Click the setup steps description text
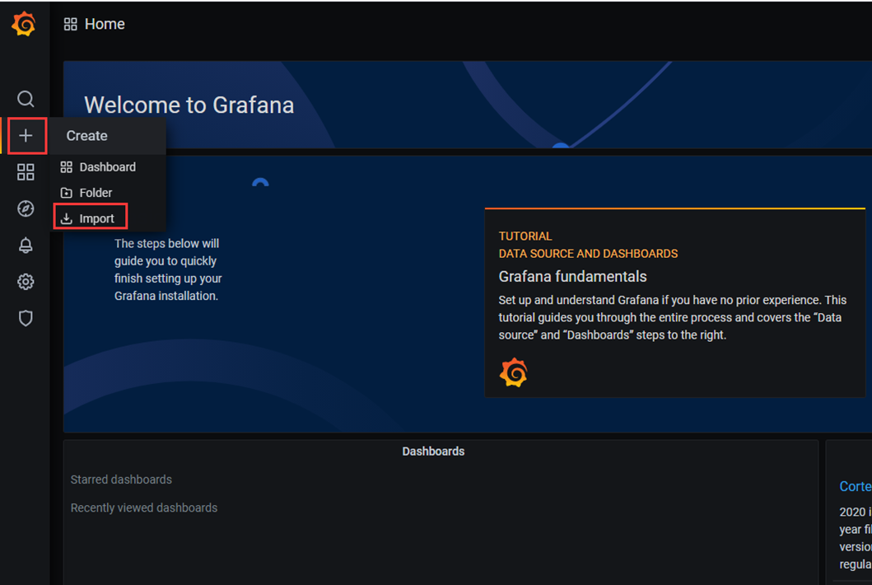Viewport: 872px width, 585px height. [x=168, y=270]
